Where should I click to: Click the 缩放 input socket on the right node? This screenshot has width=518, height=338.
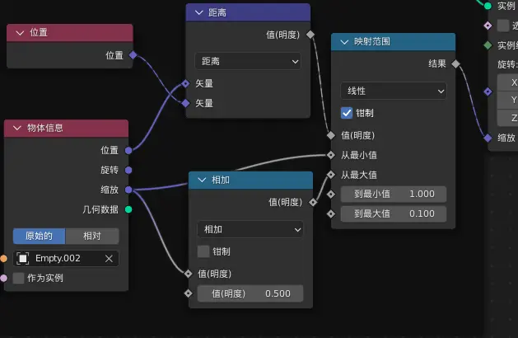(x=488, y=138)
